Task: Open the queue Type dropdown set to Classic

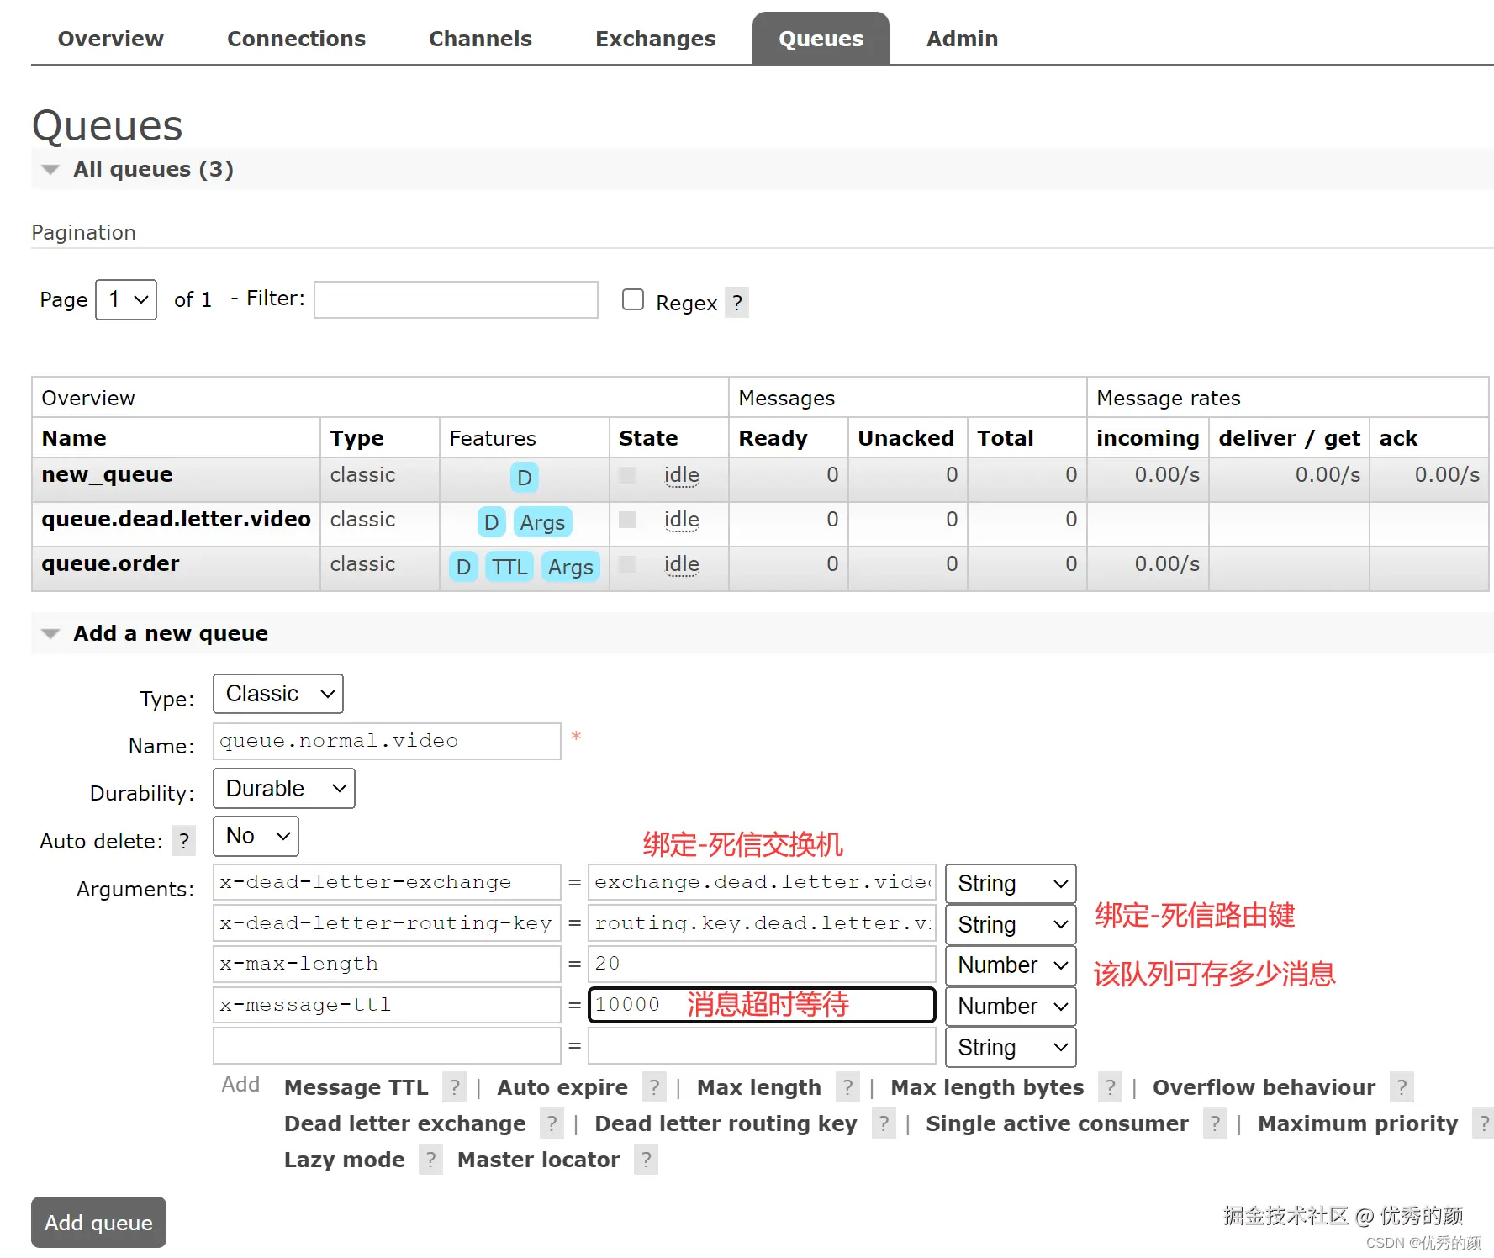Action: [x=278, y=694]
